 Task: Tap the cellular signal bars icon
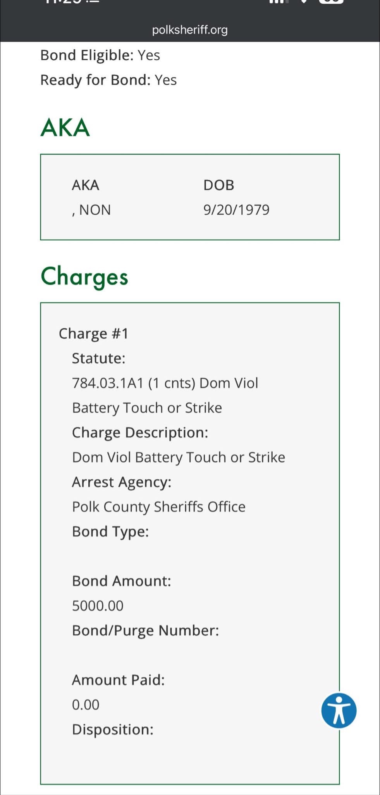pyautogui.click(x=279, y=2)
